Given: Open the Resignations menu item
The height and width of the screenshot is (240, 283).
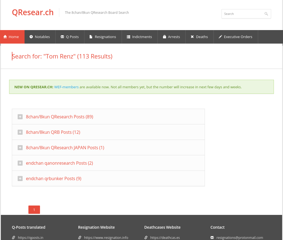Looking at the screenshot, I should [103, 37].
